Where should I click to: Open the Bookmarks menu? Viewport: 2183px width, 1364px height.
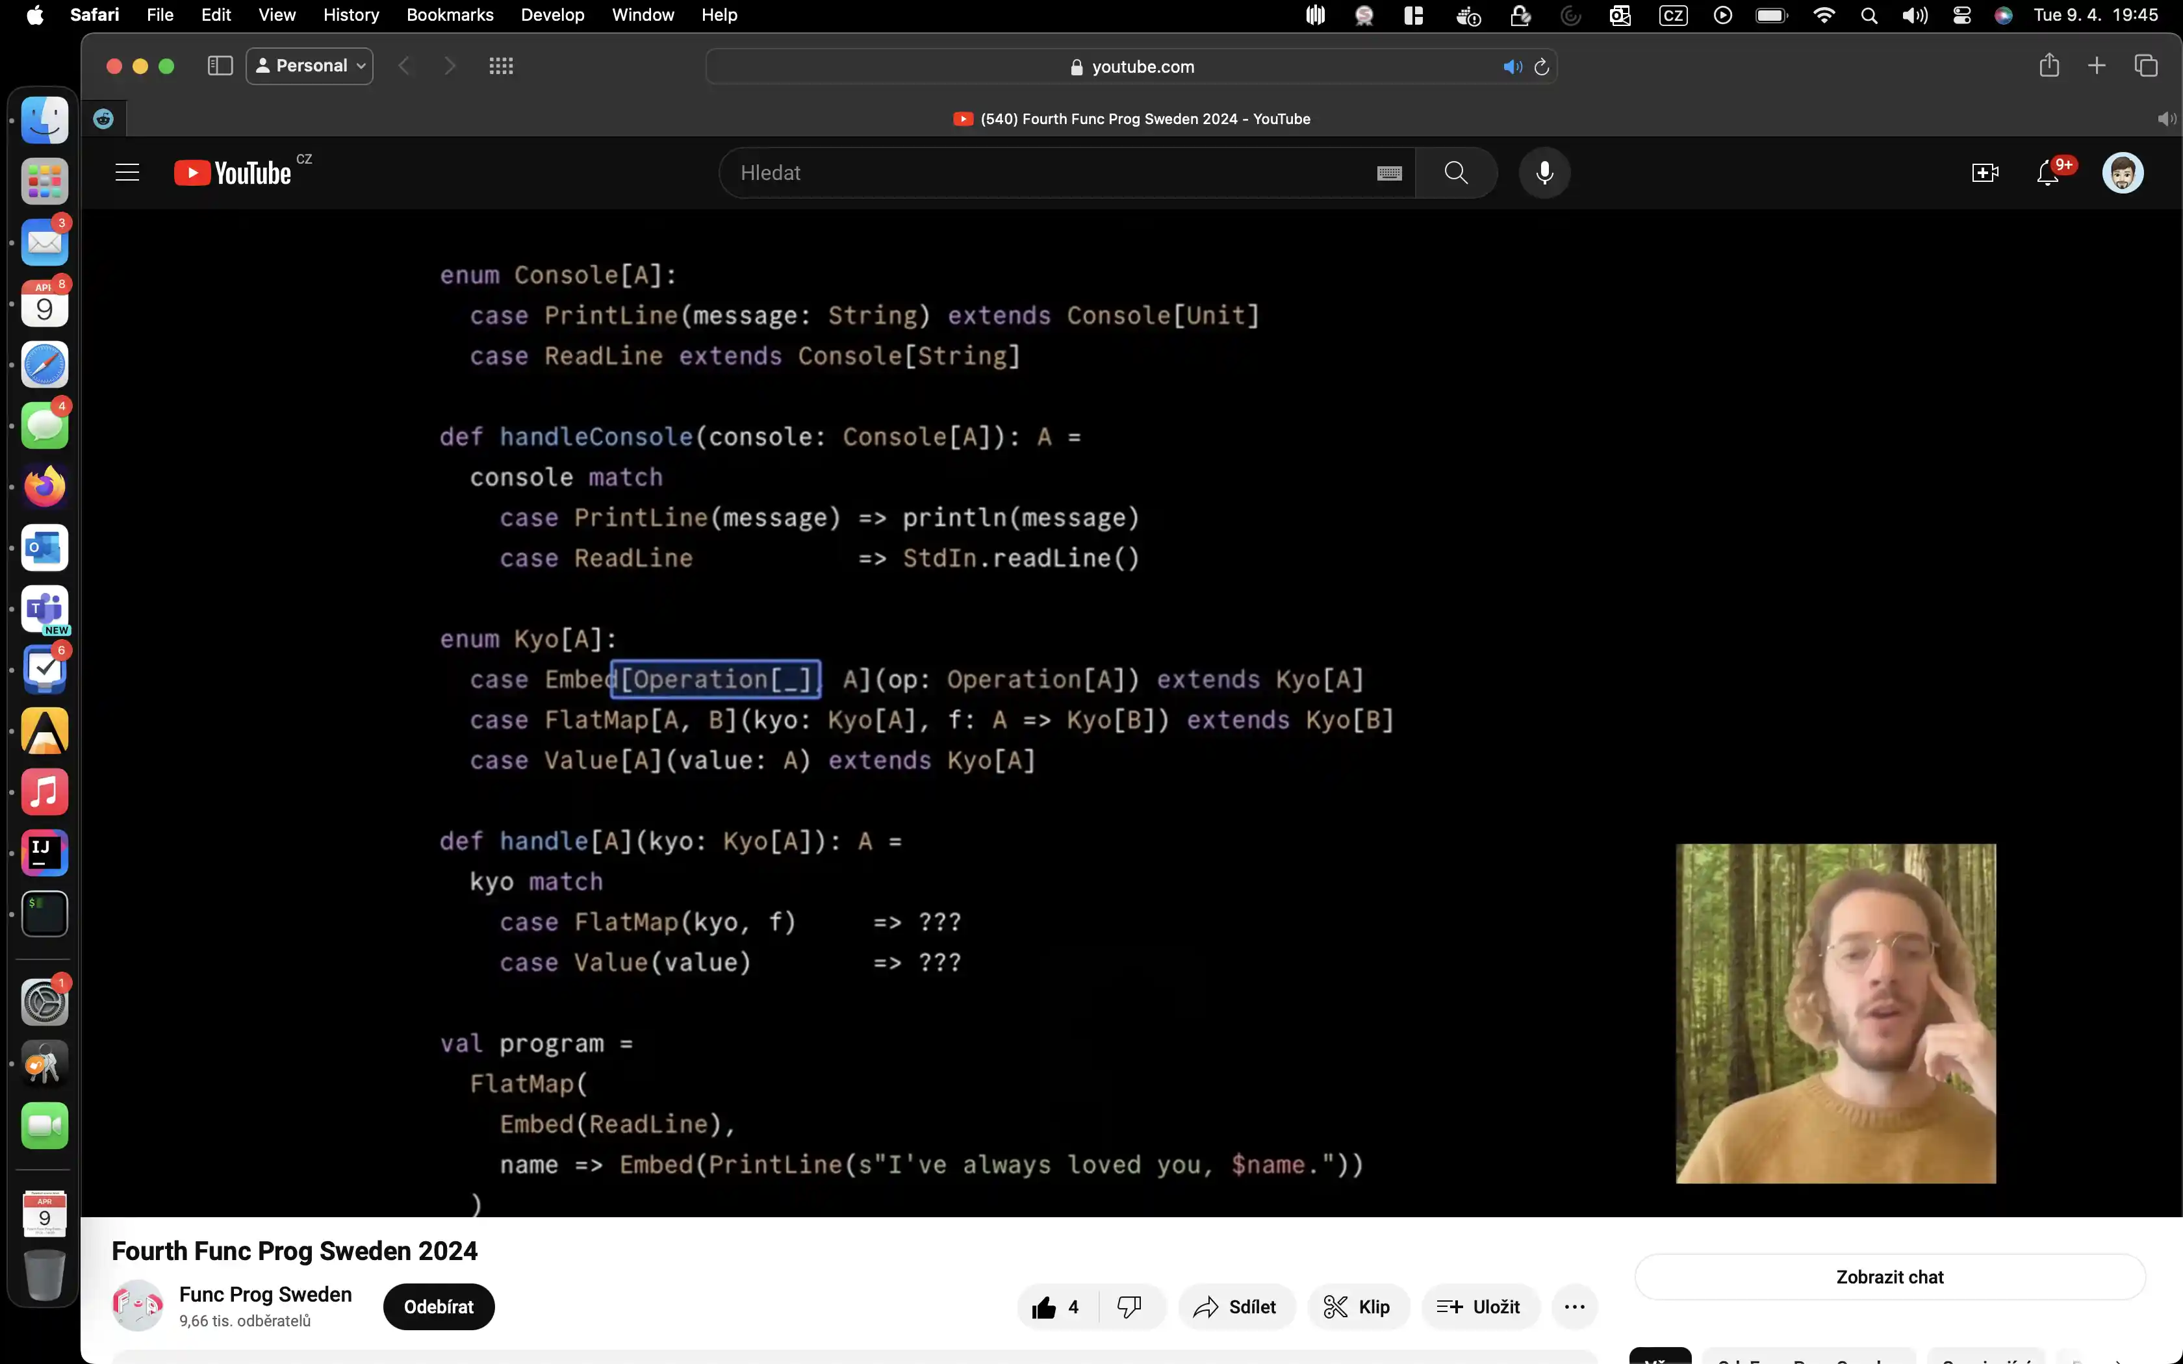coord(449,14)
